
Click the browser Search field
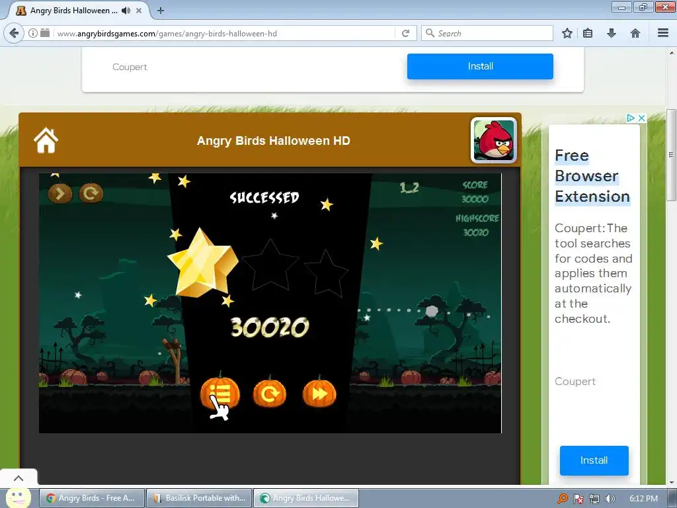click(x=487, y=33)
